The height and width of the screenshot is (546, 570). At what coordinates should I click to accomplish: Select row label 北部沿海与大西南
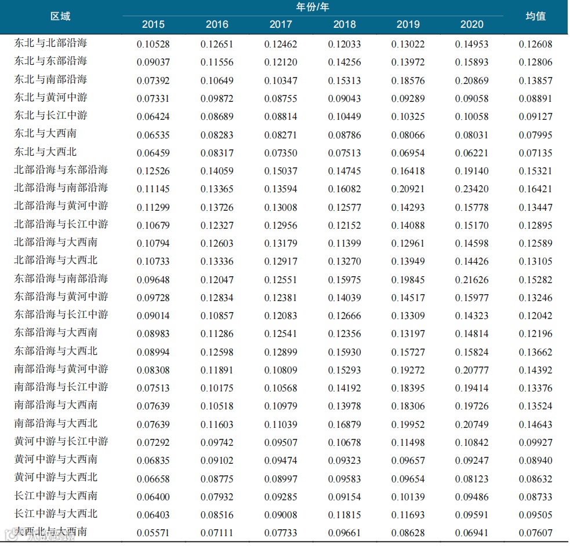(56, 242)
